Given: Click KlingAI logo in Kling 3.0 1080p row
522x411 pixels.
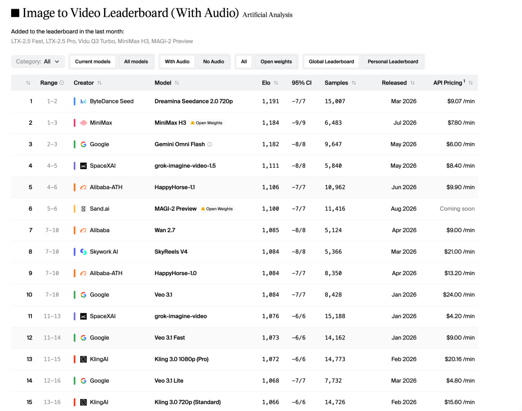Looking at the screenshot, I should 84,359.
